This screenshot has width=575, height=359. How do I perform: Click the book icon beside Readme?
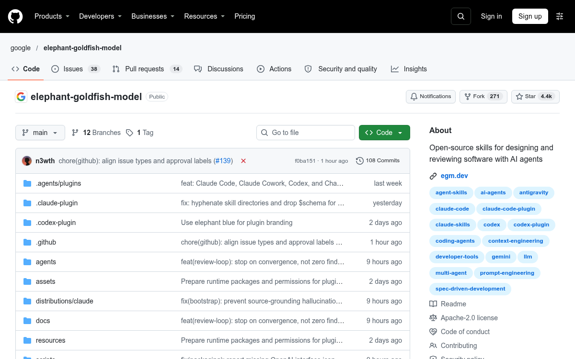coord(433,304)
